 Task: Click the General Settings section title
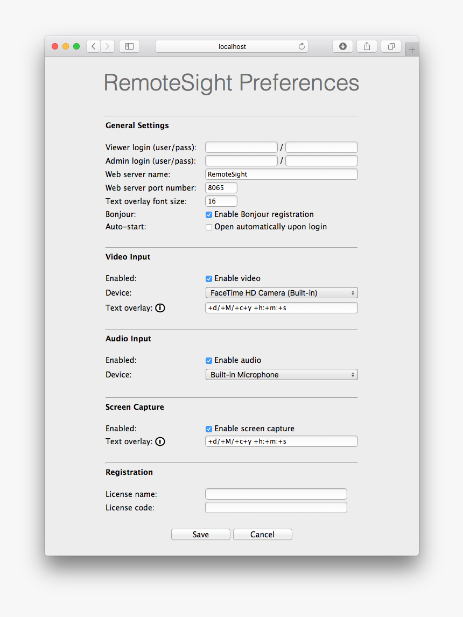(x=137, y=125)
